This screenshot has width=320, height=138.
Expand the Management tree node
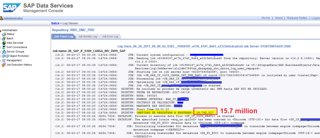tap(1, 61)
